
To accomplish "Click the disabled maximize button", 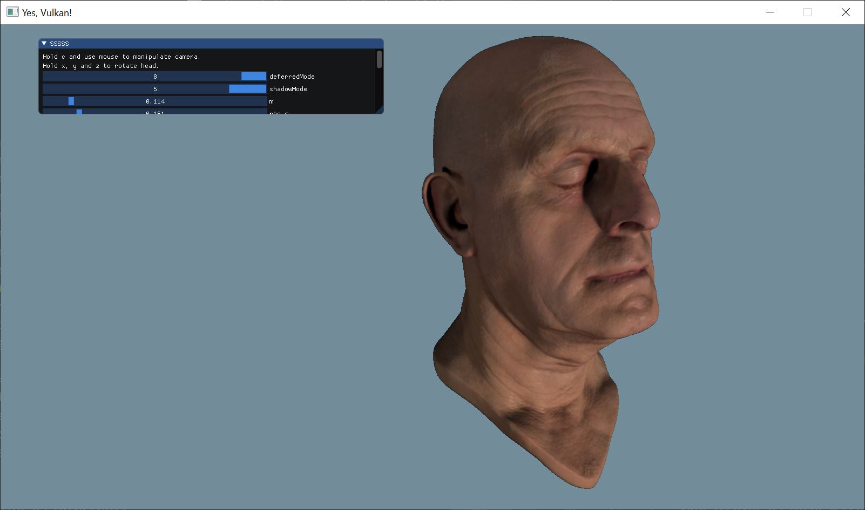I will tap(808, 12).
